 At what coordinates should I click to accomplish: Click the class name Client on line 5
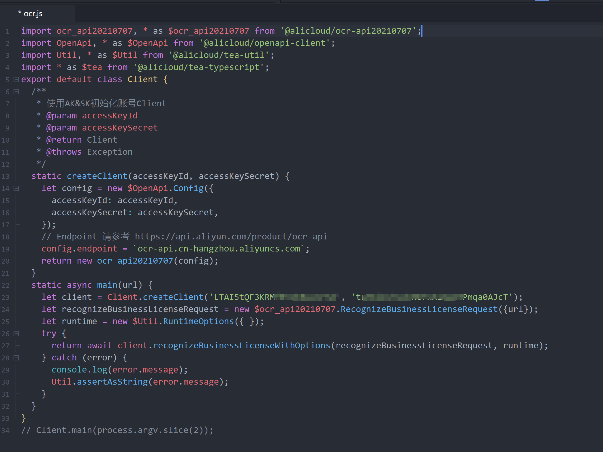143,79
